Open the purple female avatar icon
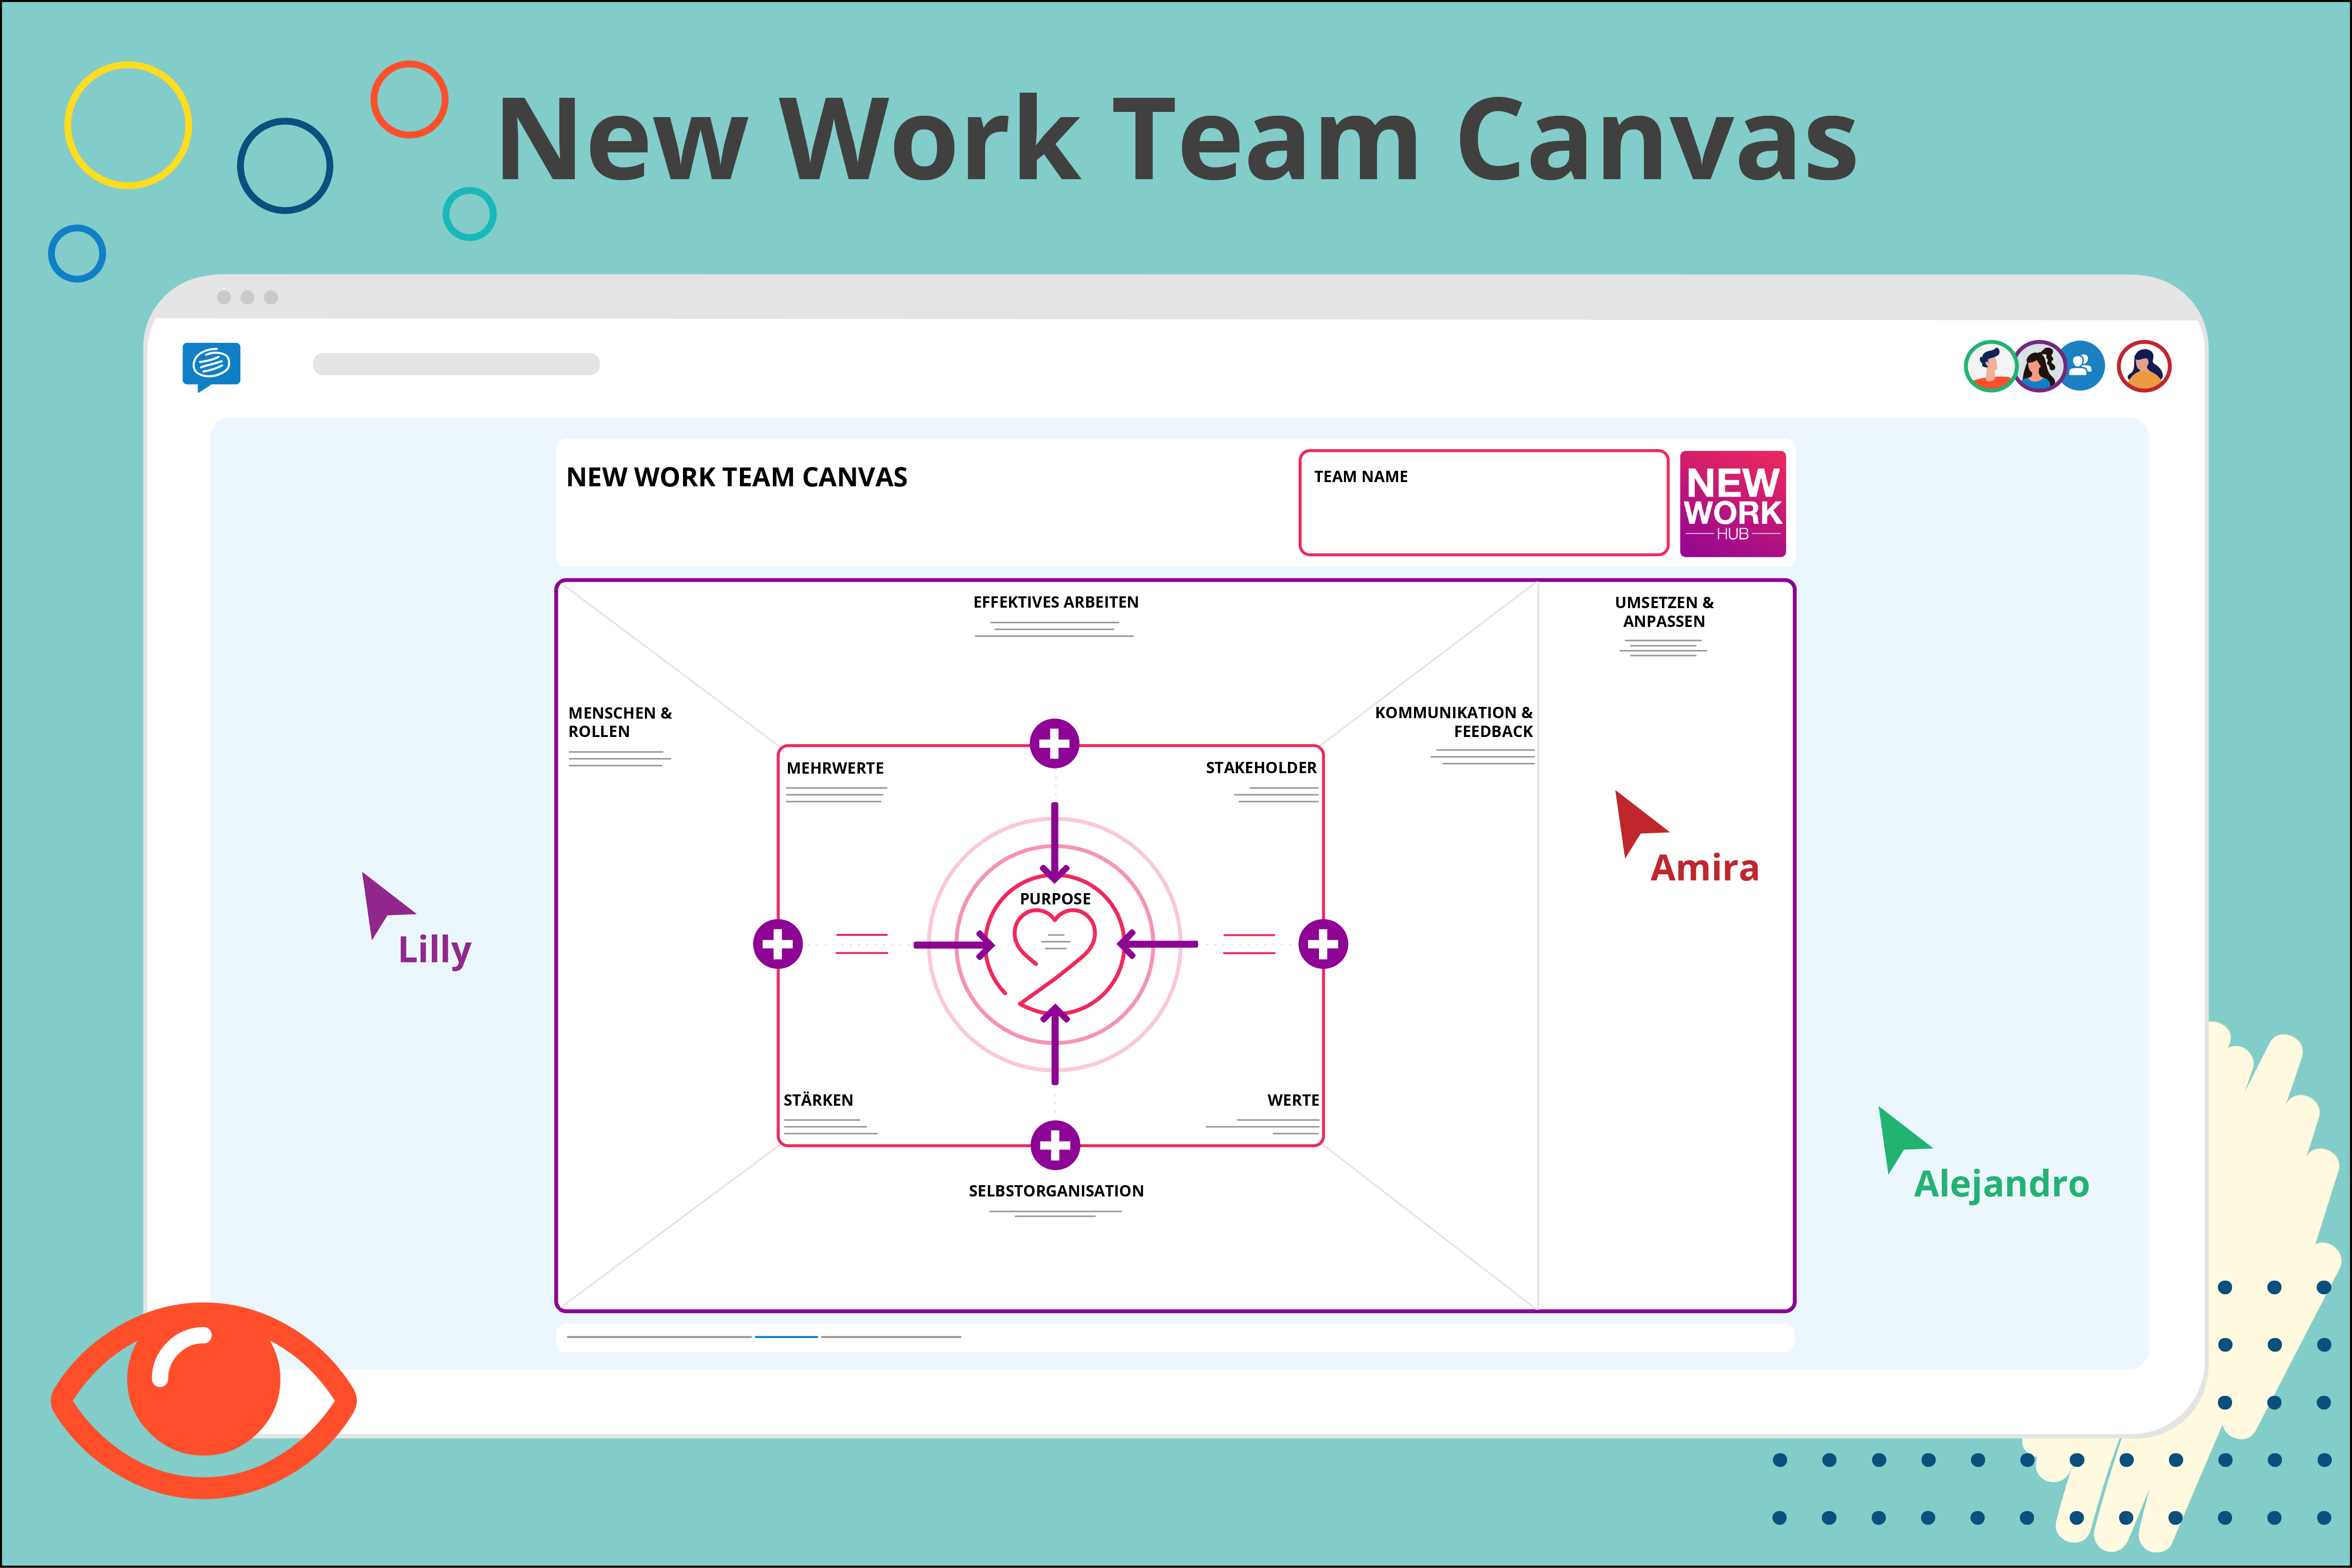The height and width of the screenshot is (1568, 2352). (x=2040, y=366)
